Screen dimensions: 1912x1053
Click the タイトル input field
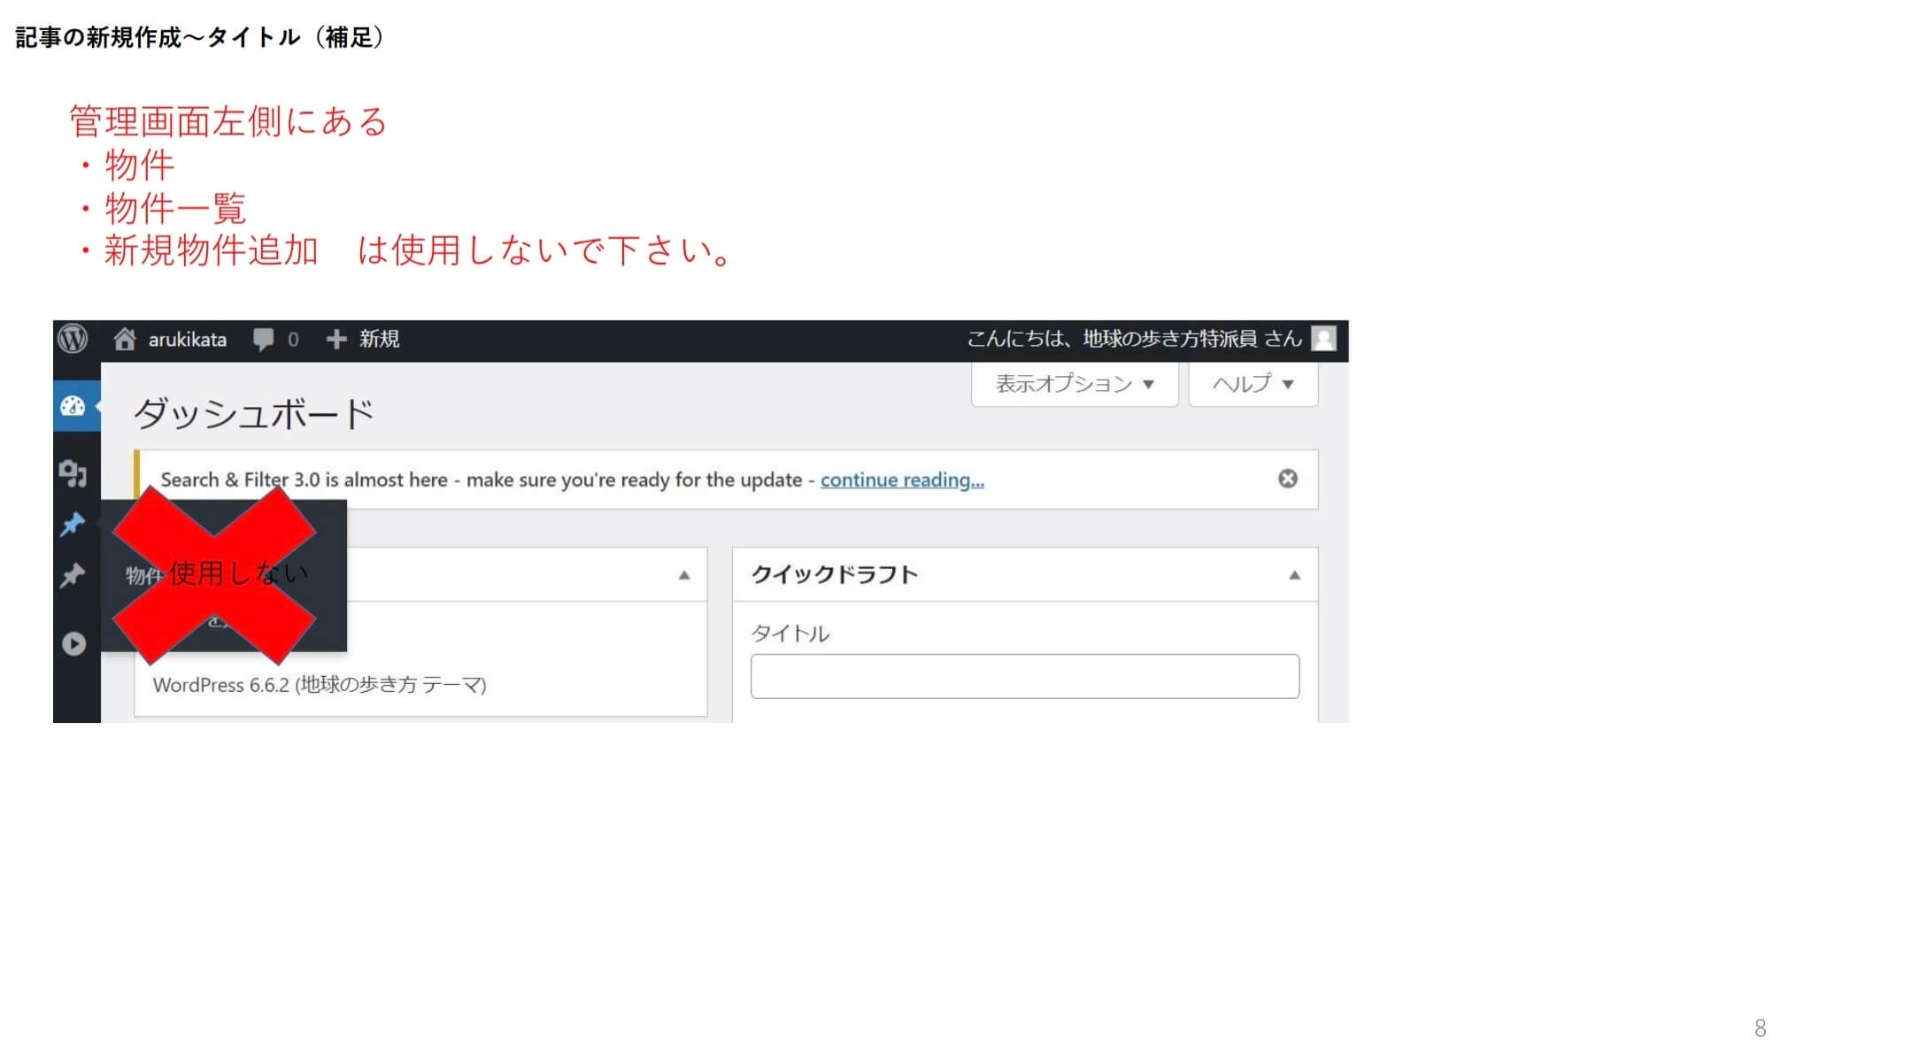[1021, 678]
